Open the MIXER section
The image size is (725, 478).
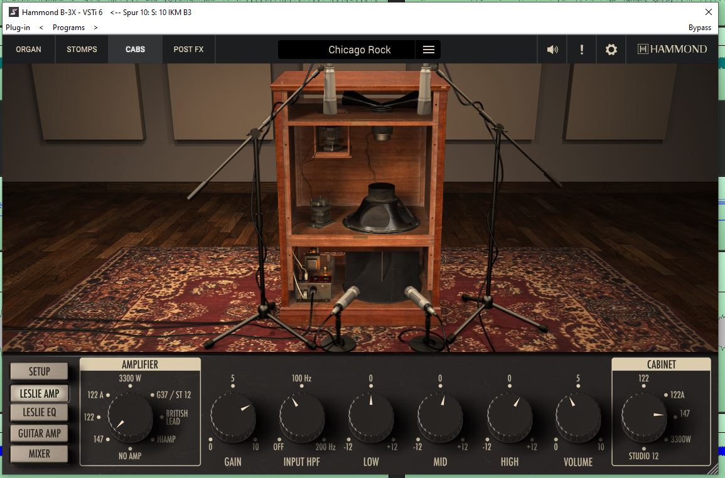click(x=40, y=454)
